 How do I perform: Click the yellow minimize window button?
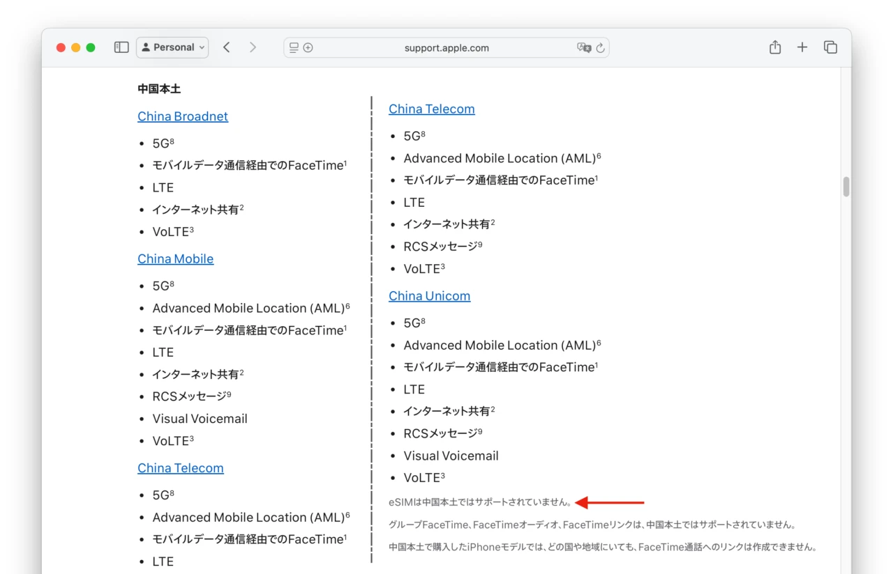click(x=75, y=47)
